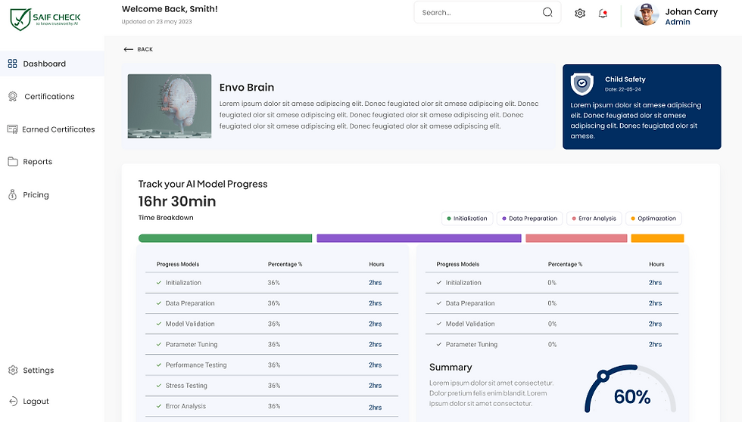Click the green Initialization progress bar
742x422 pixels.
point(226,238)
